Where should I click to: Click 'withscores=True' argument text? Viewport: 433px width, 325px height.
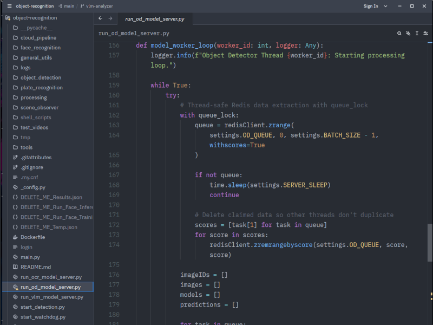coord(237,145)
